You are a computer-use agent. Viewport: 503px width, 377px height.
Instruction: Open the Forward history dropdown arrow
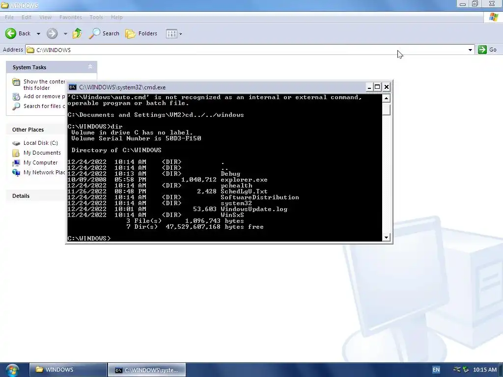65,34
